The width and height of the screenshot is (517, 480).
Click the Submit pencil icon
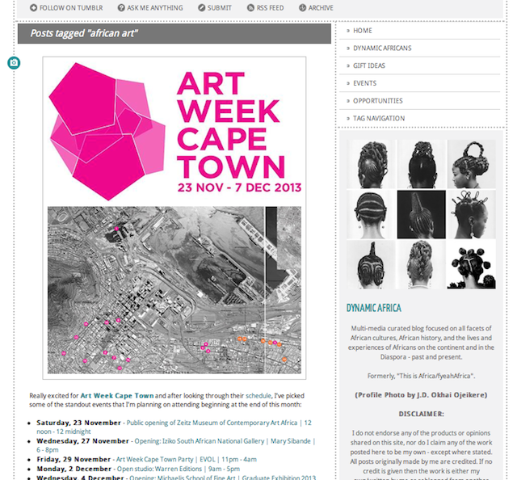[x=201, y=7]
